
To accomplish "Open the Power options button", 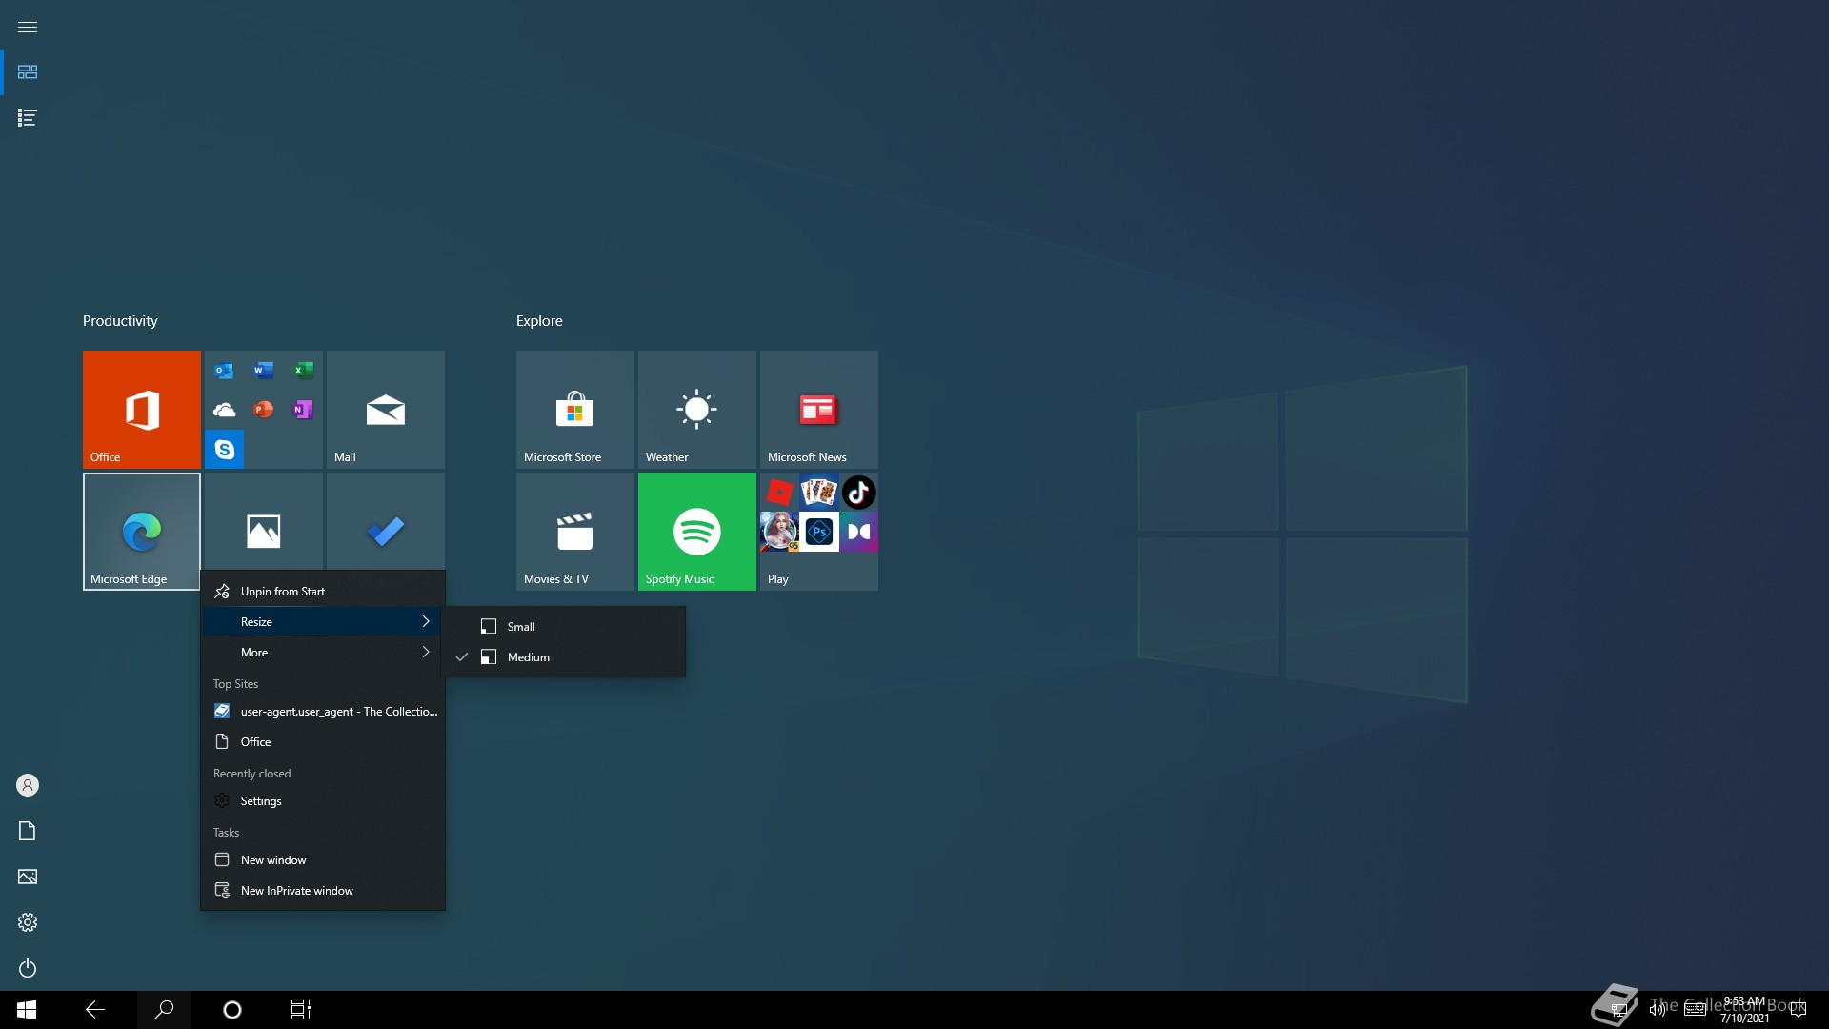I will click(28, 968).
